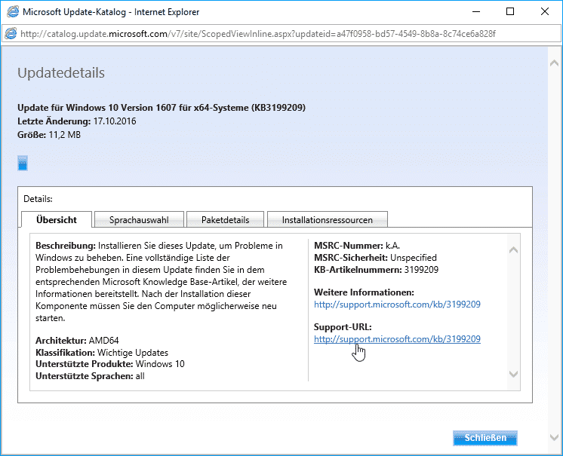Screen dimensions: 563x456
Task: Select the Übersicht tab
Action: click(x=57, y=220)
